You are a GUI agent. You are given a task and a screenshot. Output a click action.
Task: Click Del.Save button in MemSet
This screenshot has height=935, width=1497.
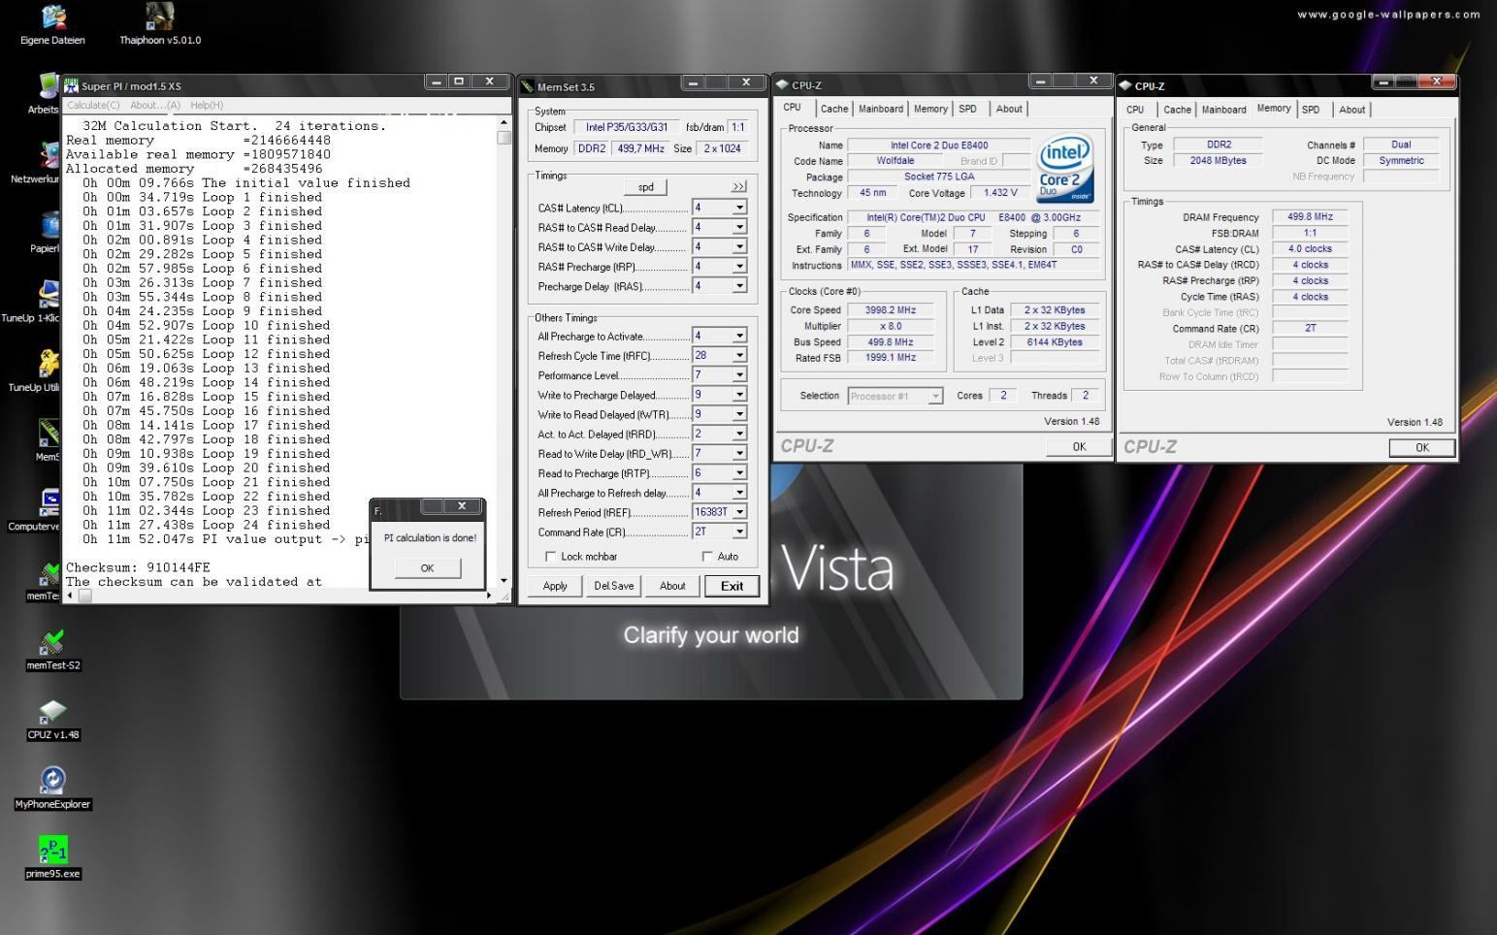(613, 586)
